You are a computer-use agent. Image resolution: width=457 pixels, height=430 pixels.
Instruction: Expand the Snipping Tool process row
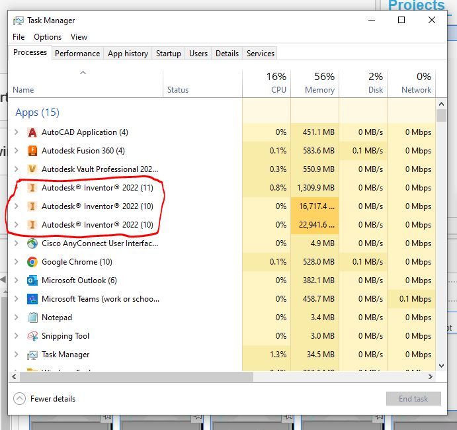17,336
